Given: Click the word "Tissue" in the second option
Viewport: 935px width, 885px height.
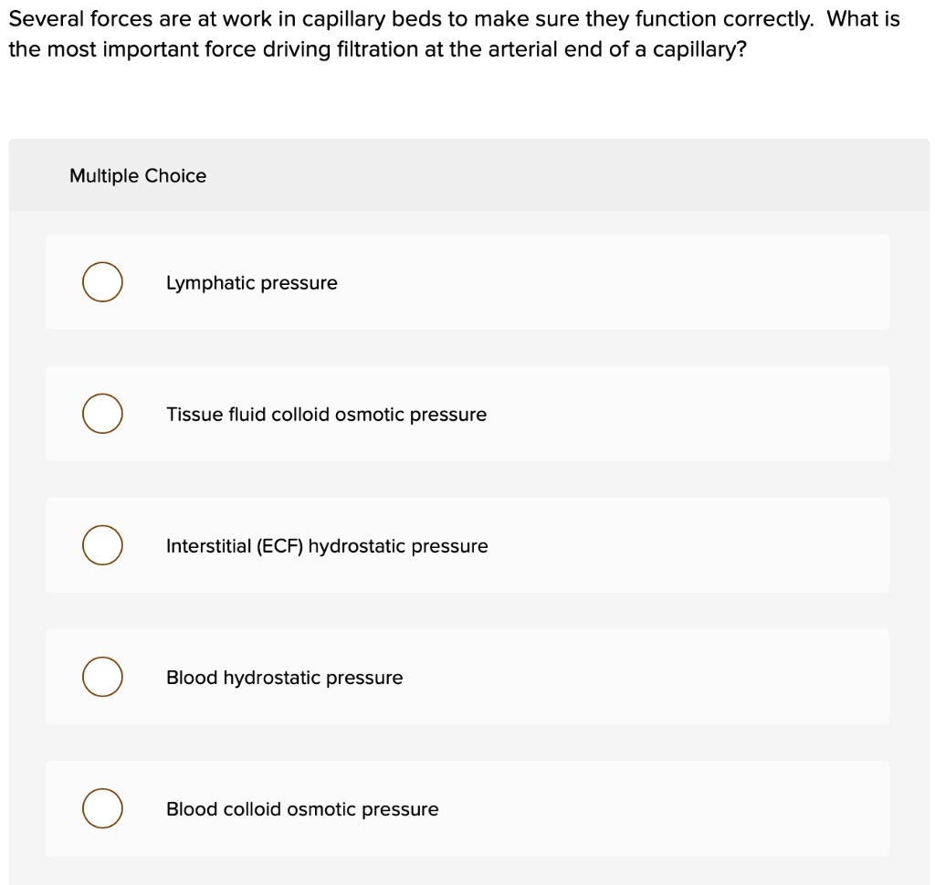Looking at the screenshot, I should coord(192,415).
